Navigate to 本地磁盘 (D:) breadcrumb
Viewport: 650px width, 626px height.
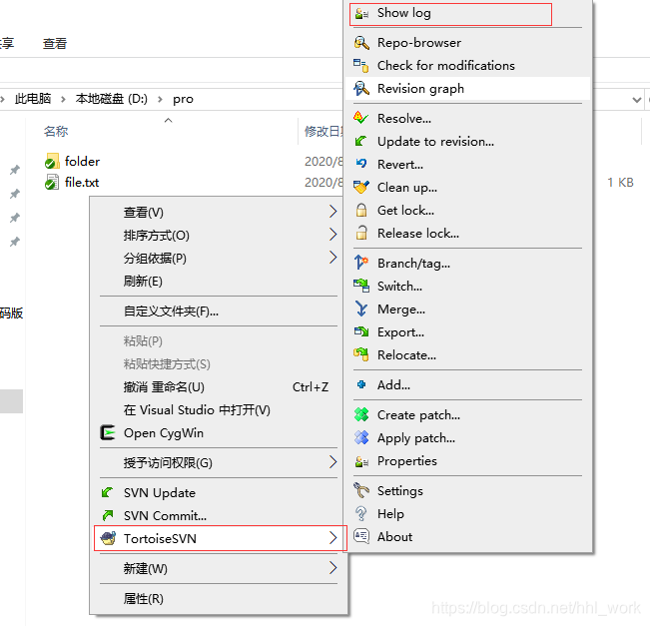[111, 99]
